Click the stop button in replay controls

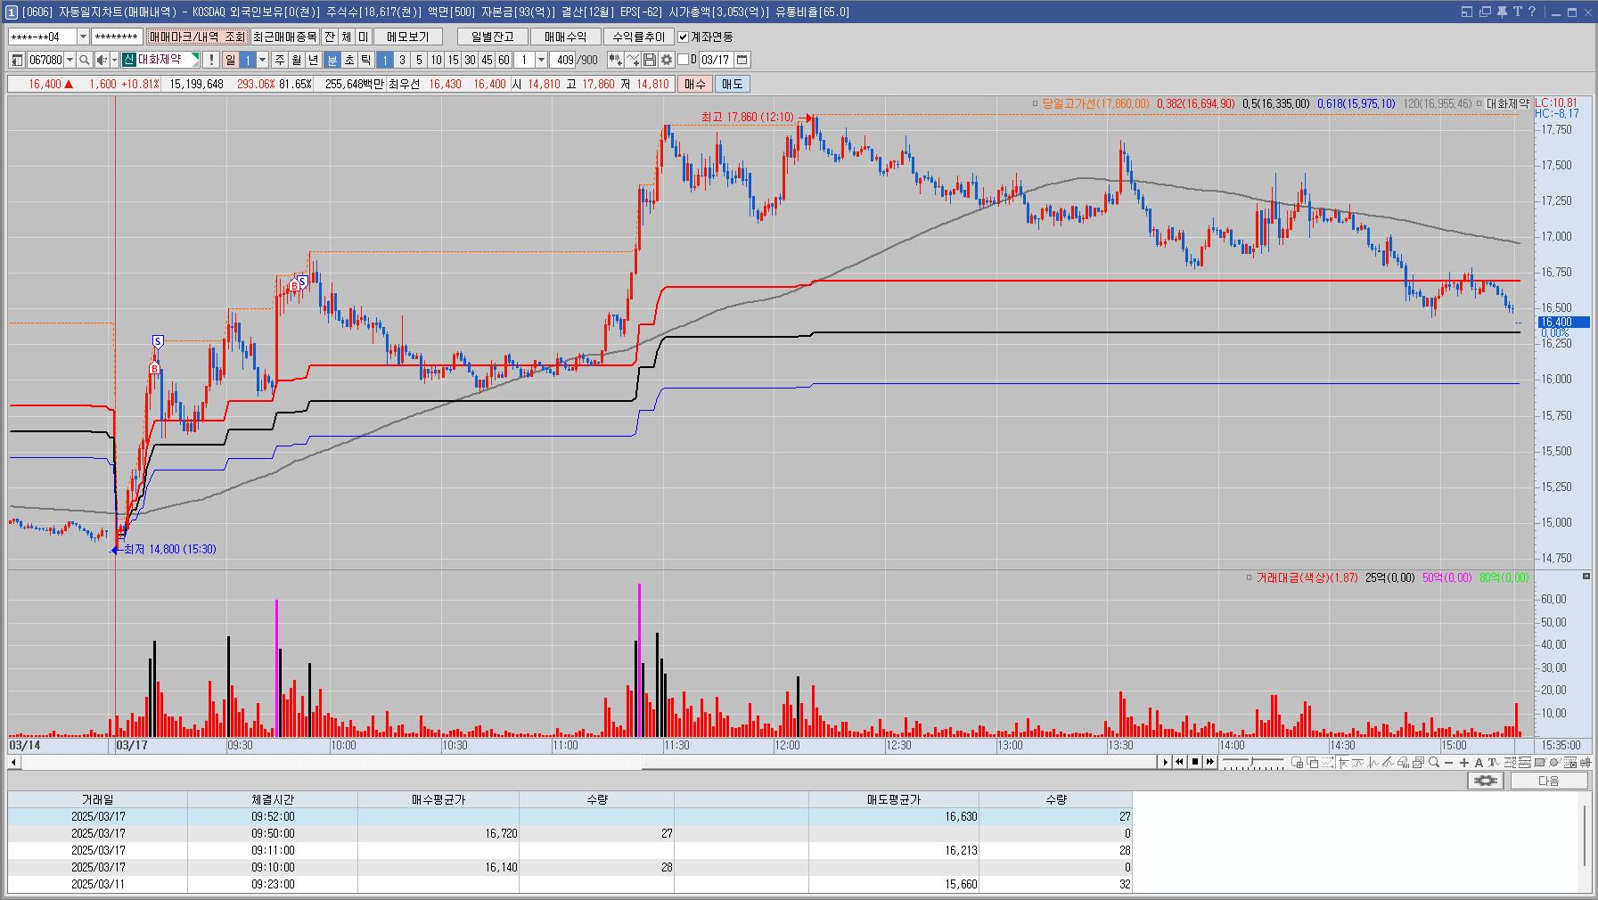click(1195, 762)
